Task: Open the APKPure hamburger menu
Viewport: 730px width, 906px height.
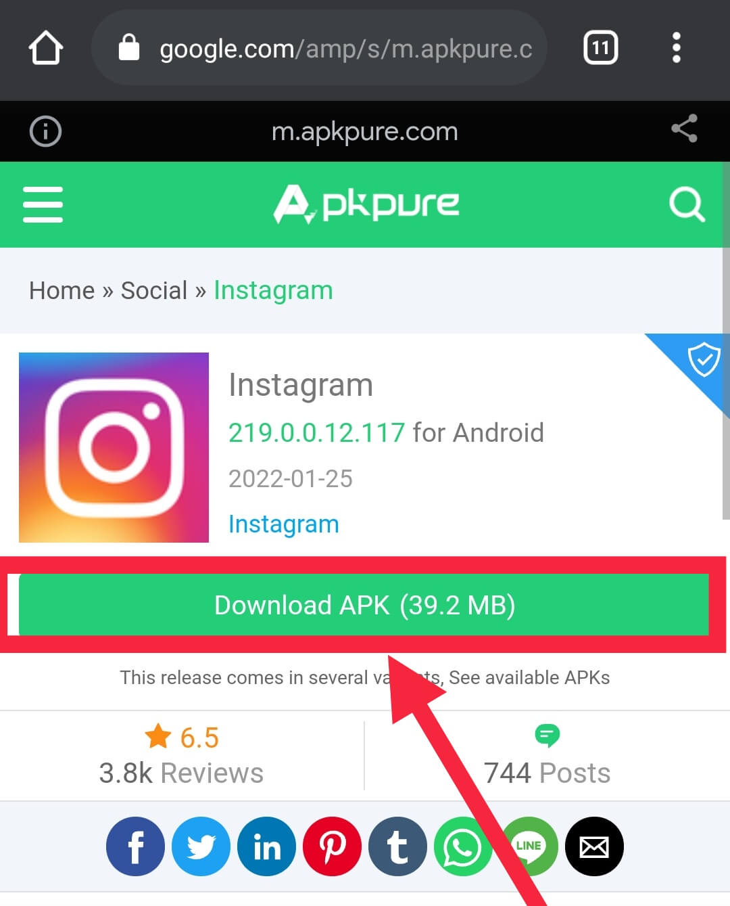Action: pos(43,204)
